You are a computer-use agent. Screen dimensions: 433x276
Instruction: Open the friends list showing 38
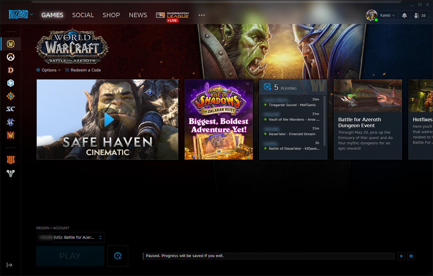420,15
